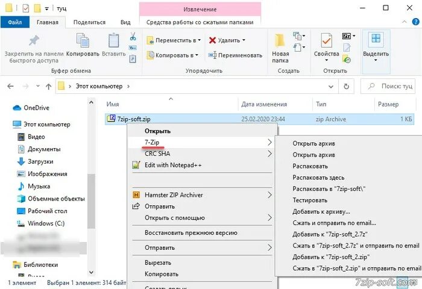Click the Back navigation arrow

pos(10,86)
